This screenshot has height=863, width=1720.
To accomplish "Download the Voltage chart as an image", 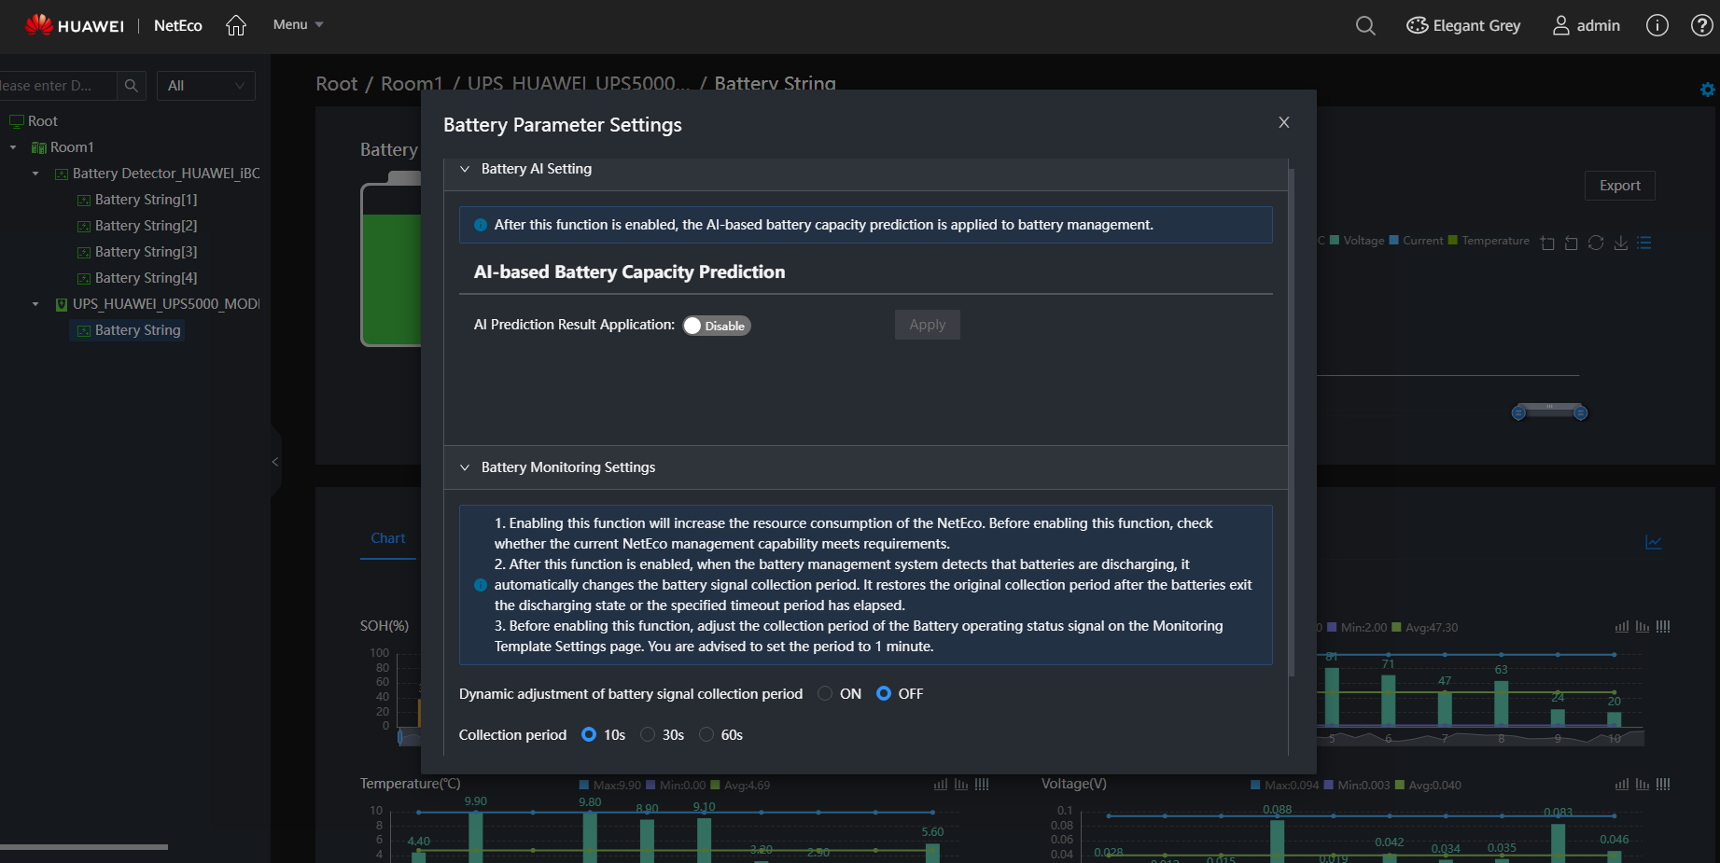I will point(1621,242).
